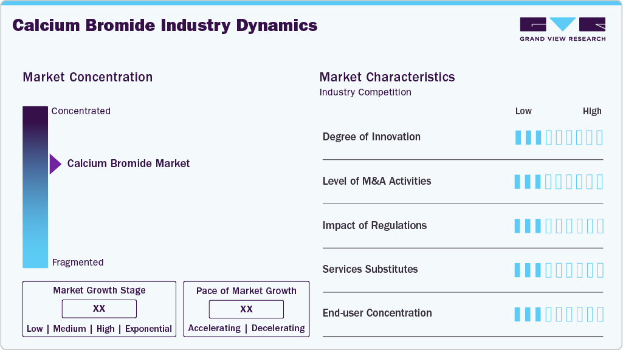The height and width of the screenshot is (350, 623).
Task: Select the Pace of Market Growth XX box
Action: tap(246, 309)
